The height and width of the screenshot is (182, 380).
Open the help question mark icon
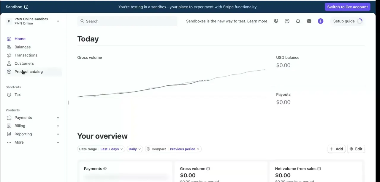pyautogui.click(x=287, y=21)
